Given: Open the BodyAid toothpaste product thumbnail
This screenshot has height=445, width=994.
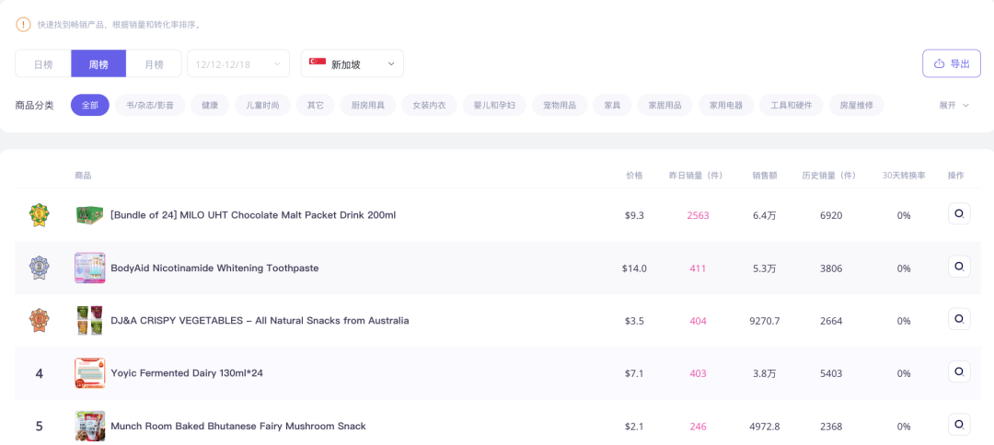Looking at the screenshot, I should pyautogui.click(x=89, y=268).
